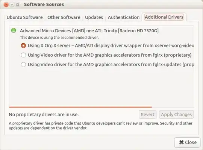The image size is (203, 150).
Task: Close the Software Sources dialog
Action: (x=187, y=142)
